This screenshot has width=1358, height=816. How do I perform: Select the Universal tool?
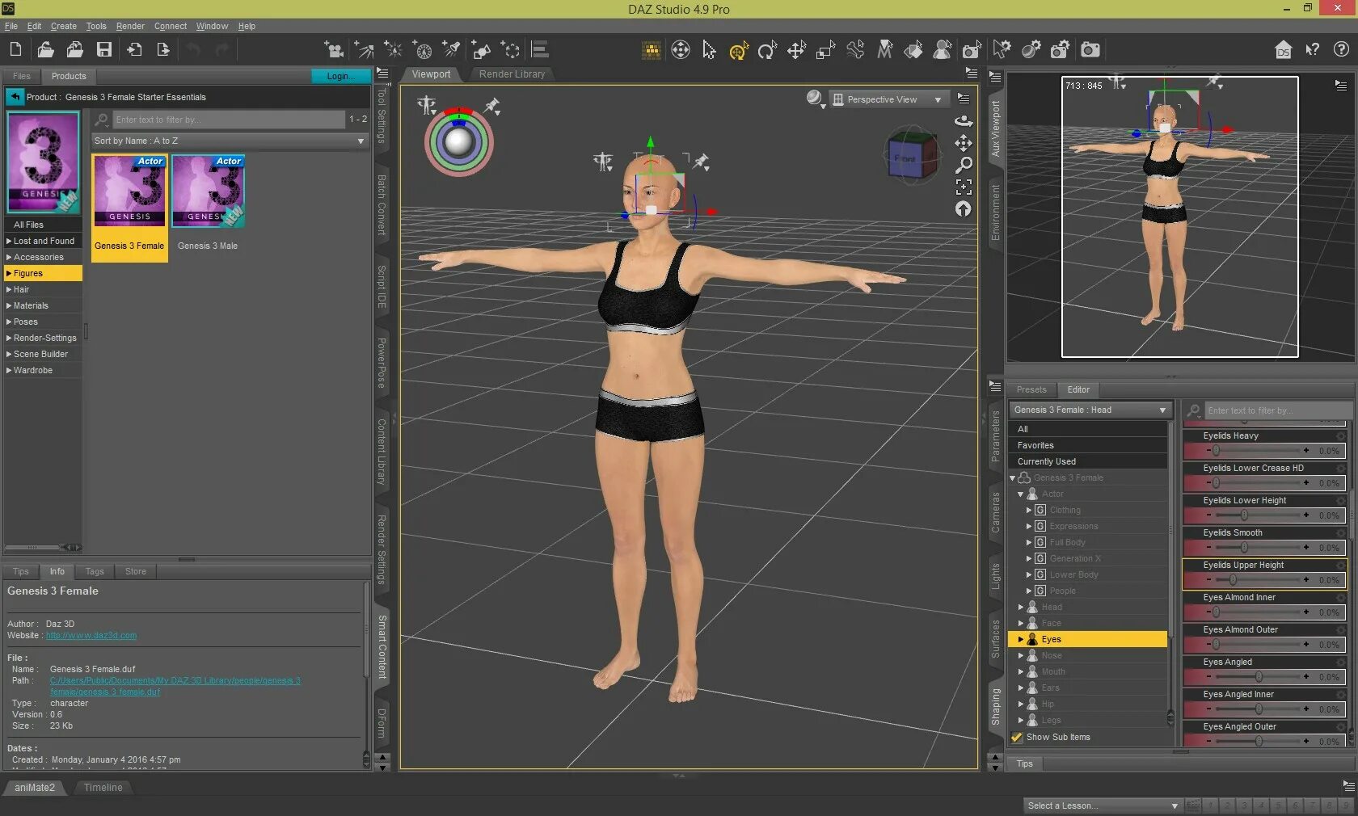click(x=739, y=51)
